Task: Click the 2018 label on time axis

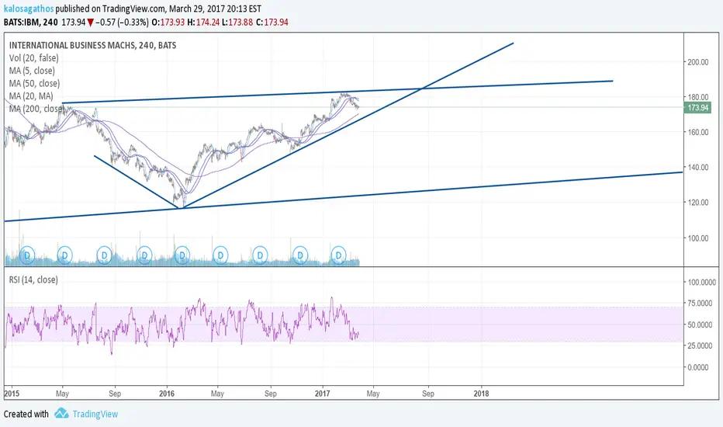Action: (481, 394)
